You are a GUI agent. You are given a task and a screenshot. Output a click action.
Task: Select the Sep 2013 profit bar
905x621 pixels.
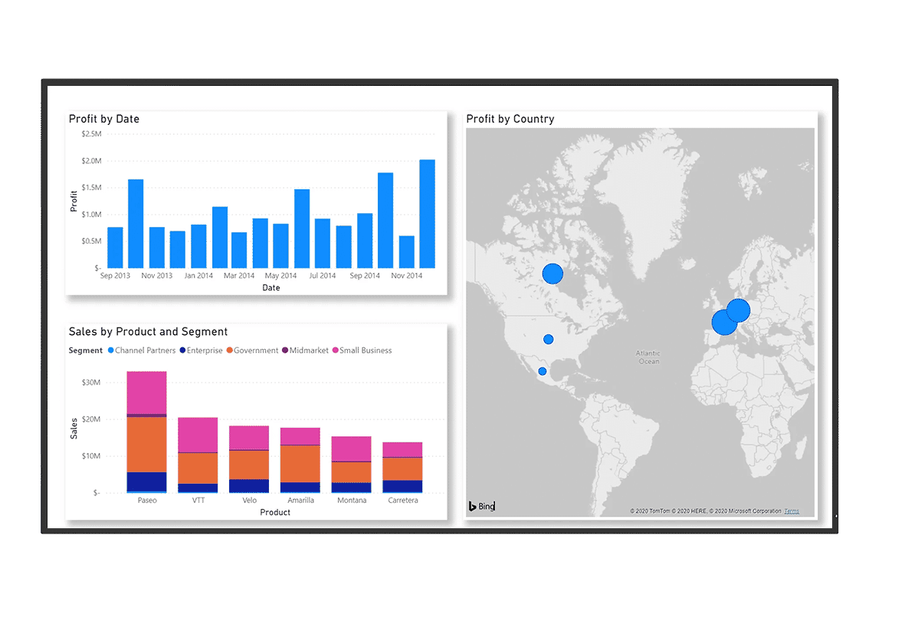pos(115,248)
